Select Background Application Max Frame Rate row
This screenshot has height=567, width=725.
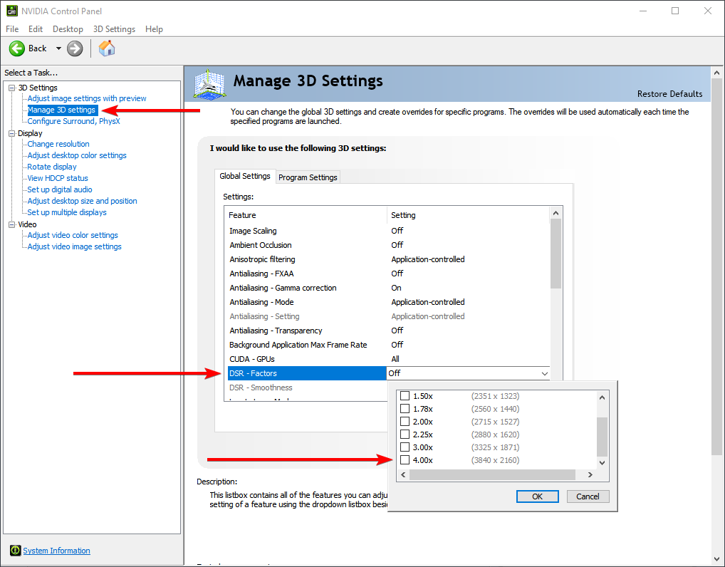(x=388, y=345)
